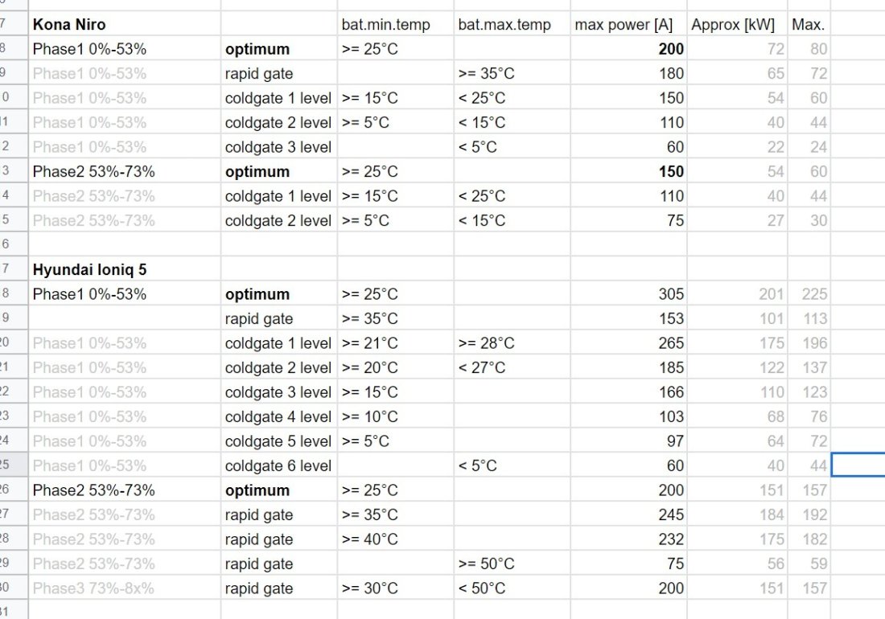The width and height of the screenshot is (885, 619).
Task: Click the highlighted empty cell beside row 25
Action: [858, 465]
